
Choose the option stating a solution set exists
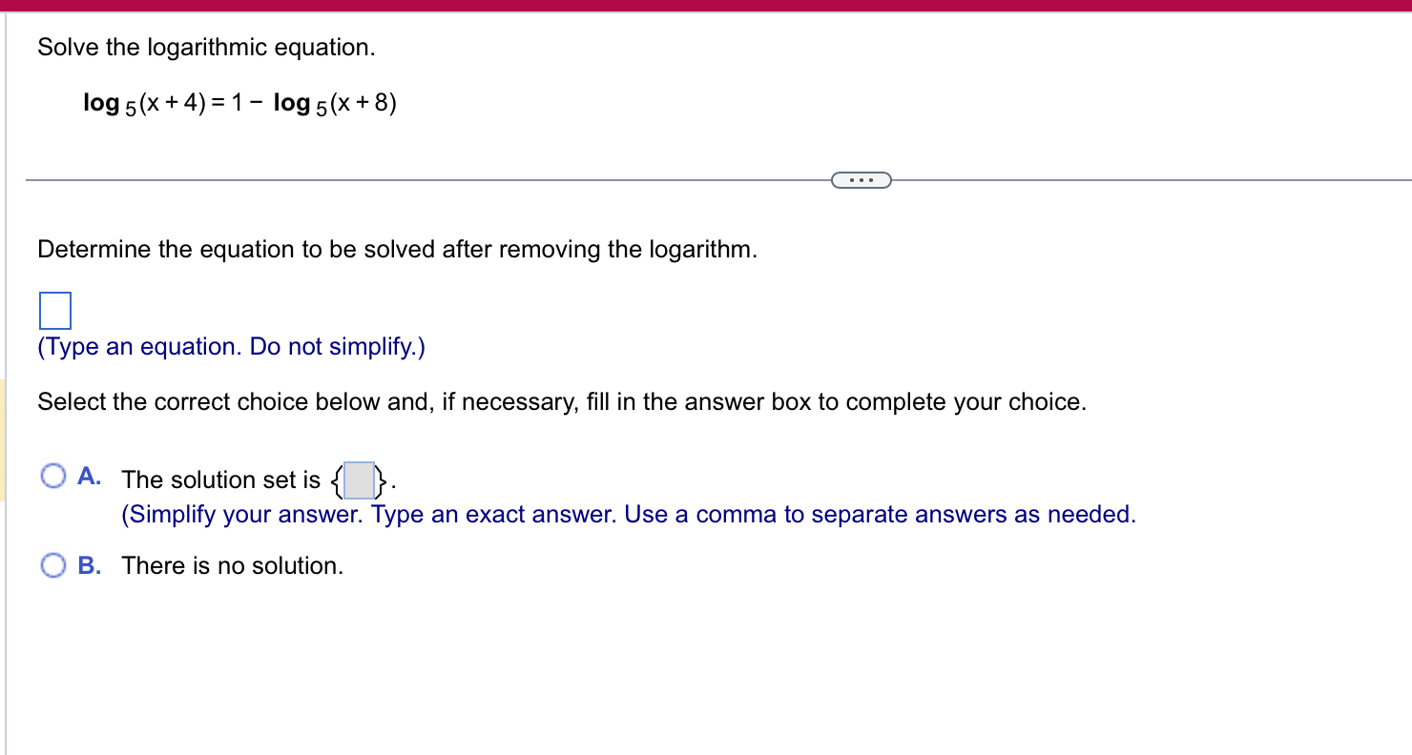point(53,475)
